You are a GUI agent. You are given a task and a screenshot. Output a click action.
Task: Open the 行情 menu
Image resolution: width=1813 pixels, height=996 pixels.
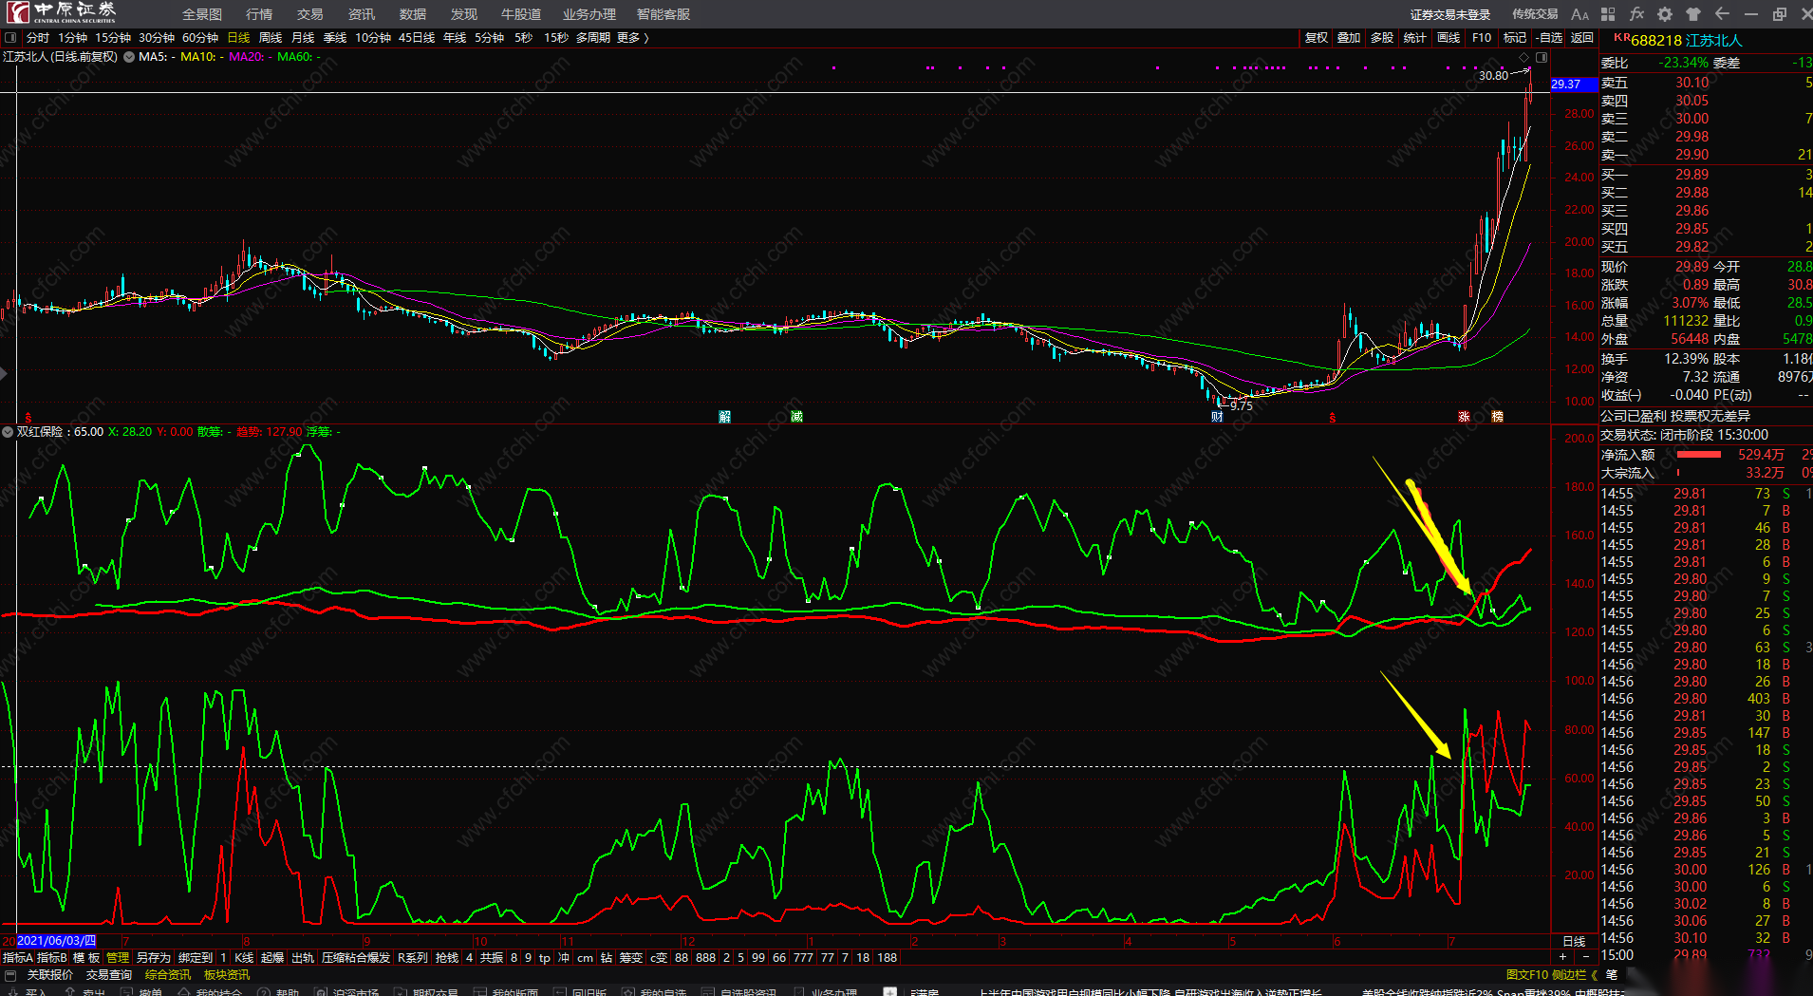[x=258, y=14]
